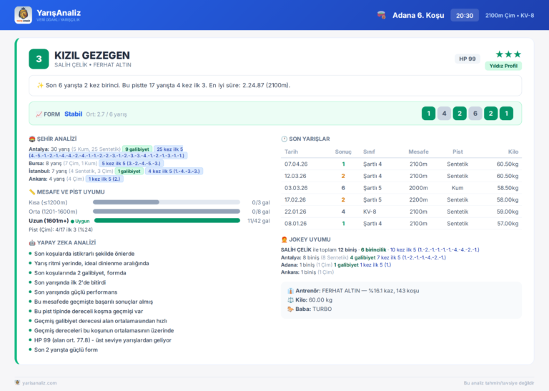Screen dimensions: 549x391
Task: Click the Tarih column header
Action: 291,152
